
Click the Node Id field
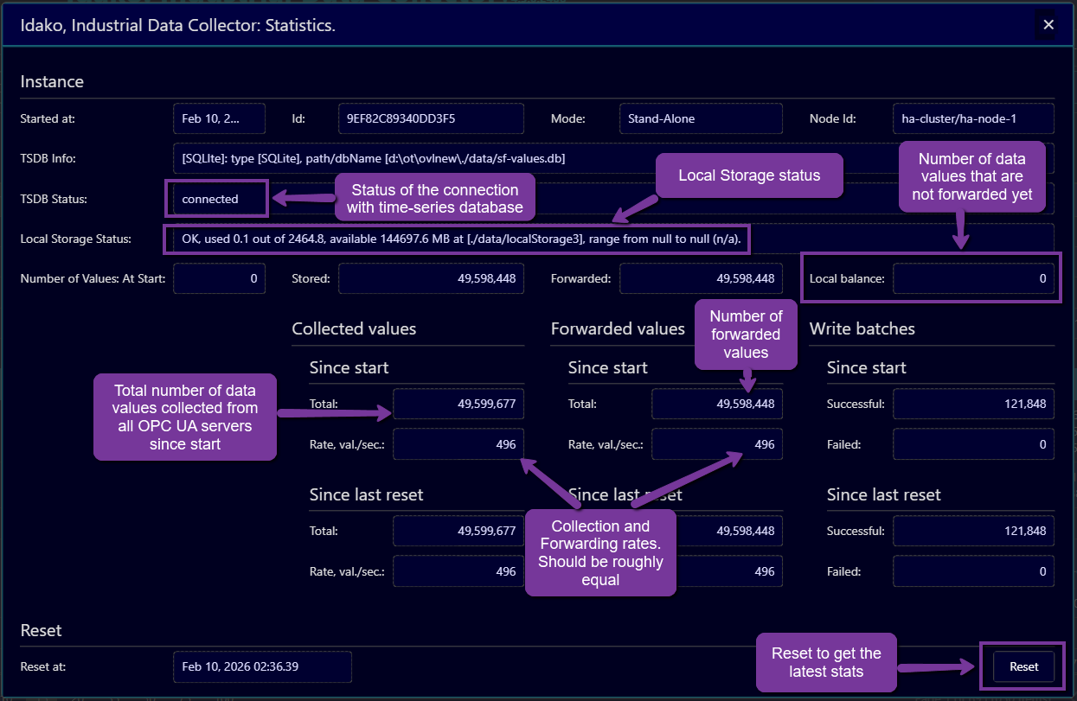pos(972,118)
